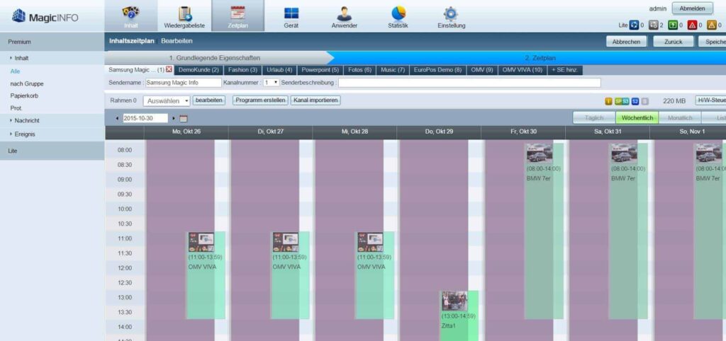726x341 pixels.
Task: Click the Kanal importieren button
Action: click(315, 100)
